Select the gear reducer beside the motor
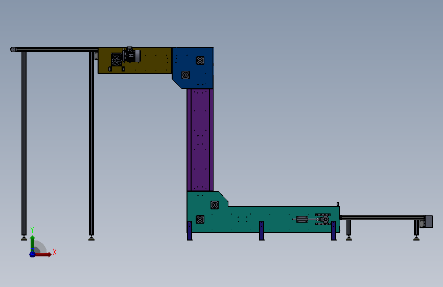 click(x=116, y=59)
